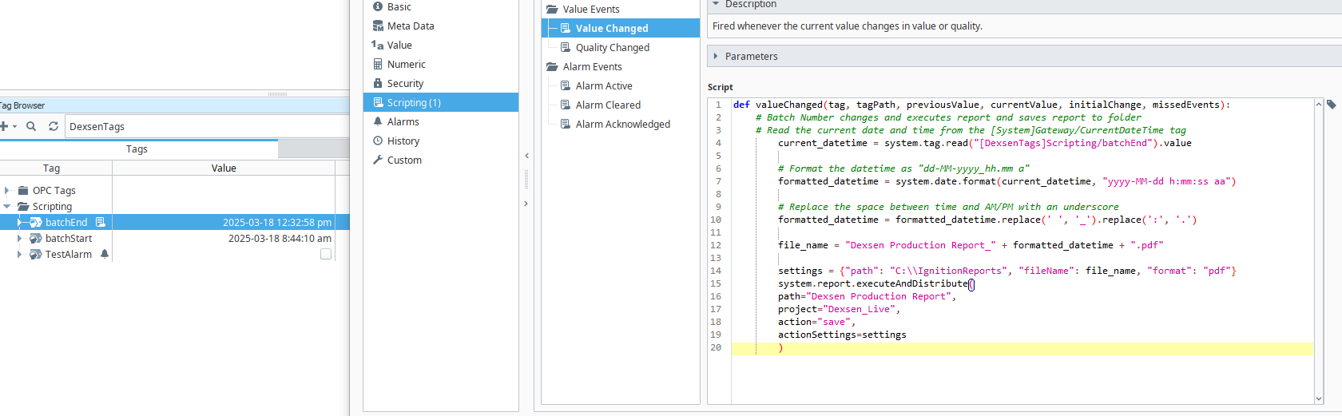The height and width of the screenshot is (416, 1342).
Task: Click the tag search magnifier icon
Action: (31, 126)
